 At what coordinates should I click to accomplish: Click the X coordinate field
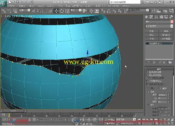pyautogui.click(x=43, y=120)
